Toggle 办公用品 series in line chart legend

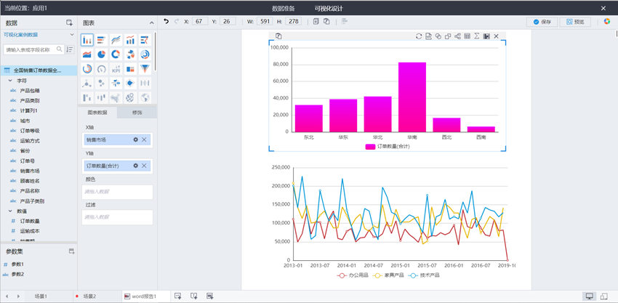[x=351, y=275]
